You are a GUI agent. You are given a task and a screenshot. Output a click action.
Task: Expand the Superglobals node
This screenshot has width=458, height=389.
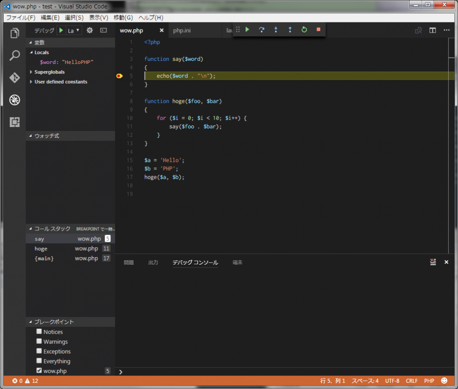click(x=31, y=72)
